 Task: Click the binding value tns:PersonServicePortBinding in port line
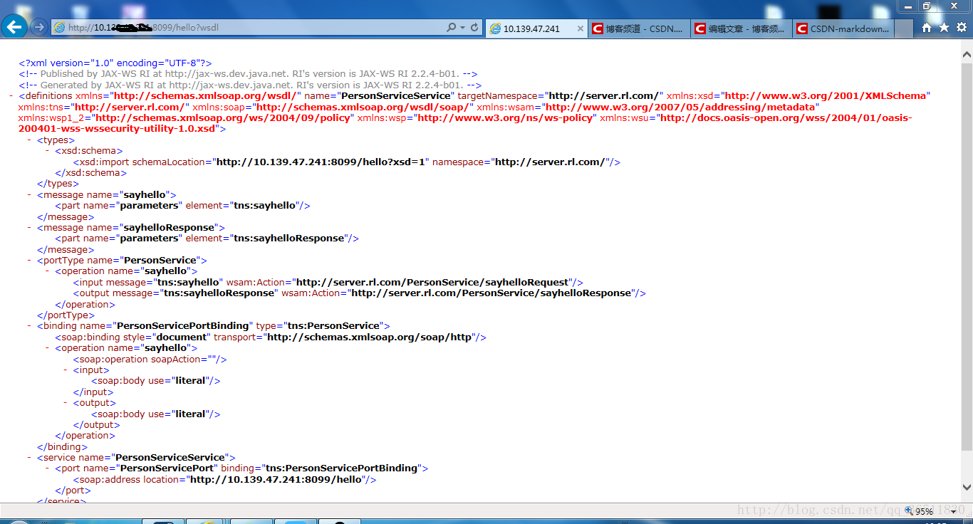click(341, 468)
